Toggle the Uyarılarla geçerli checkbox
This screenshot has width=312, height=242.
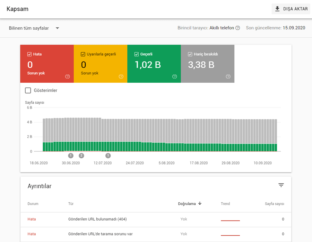point(83,54)
